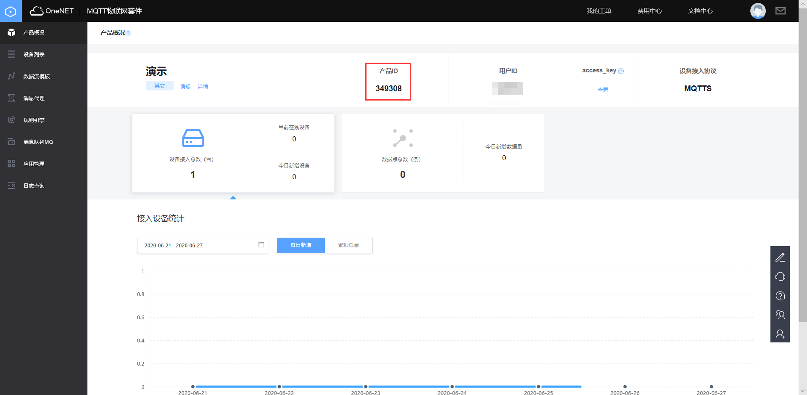
Task: Open the mail messages icon
Action: pos(781,11)
